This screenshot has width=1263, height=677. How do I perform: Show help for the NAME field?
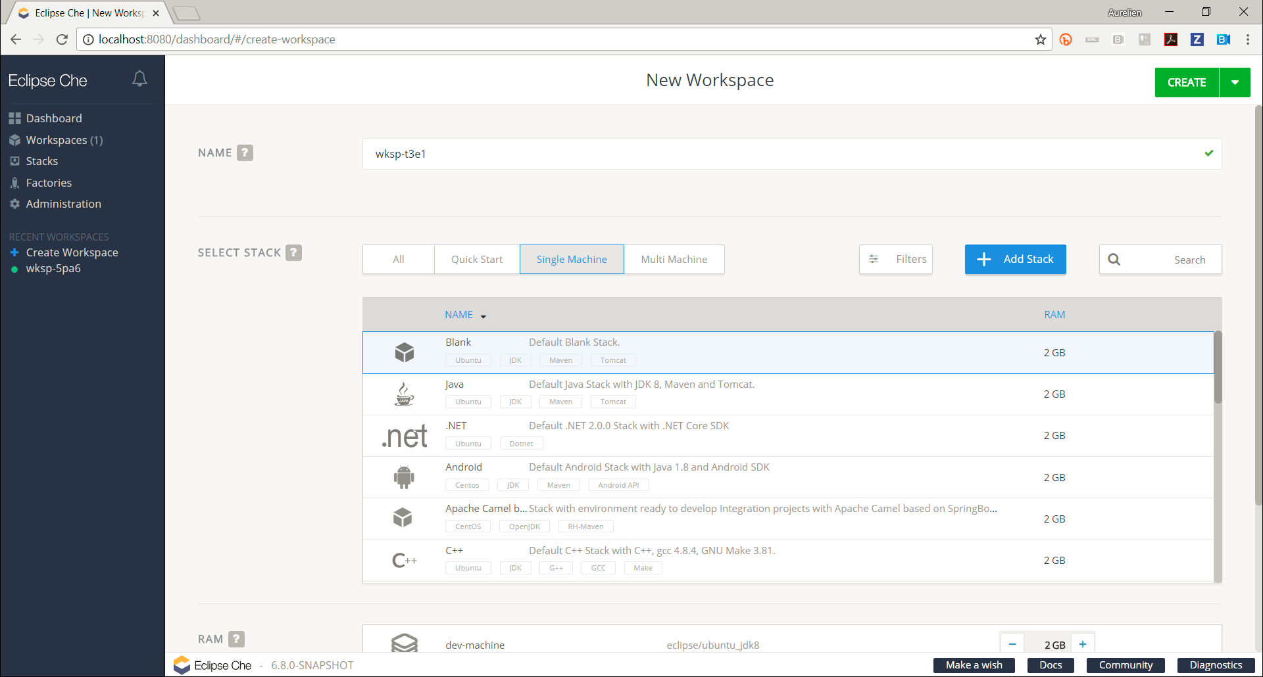[x=245, y=152]
